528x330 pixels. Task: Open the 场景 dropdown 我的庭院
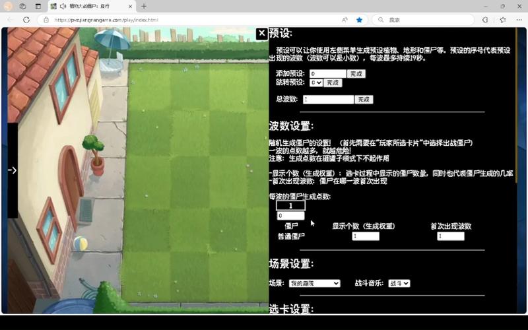point(315,284)
